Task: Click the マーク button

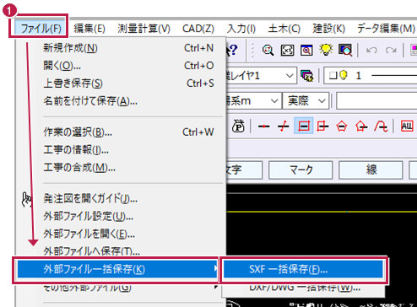Action: tap(301, 170)
